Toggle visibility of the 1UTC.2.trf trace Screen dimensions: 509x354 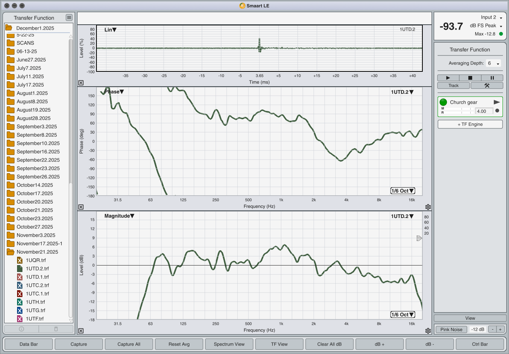20,285
